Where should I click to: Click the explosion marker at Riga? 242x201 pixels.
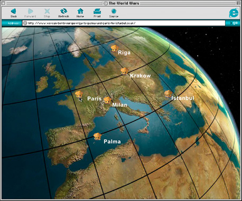click(x=115, y=49)
